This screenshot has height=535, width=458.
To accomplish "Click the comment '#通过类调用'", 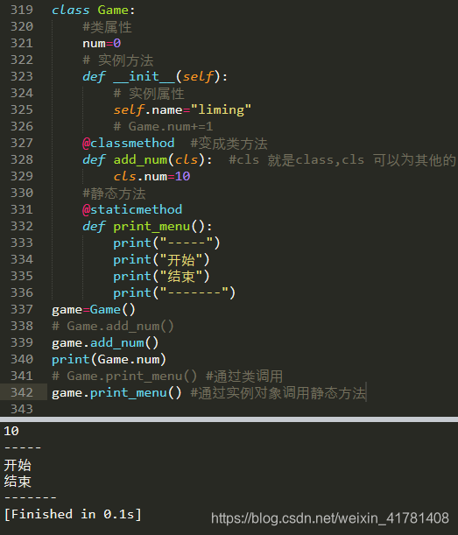I will coord(244,377).
